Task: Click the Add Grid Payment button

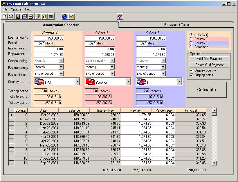Action: 209,59
